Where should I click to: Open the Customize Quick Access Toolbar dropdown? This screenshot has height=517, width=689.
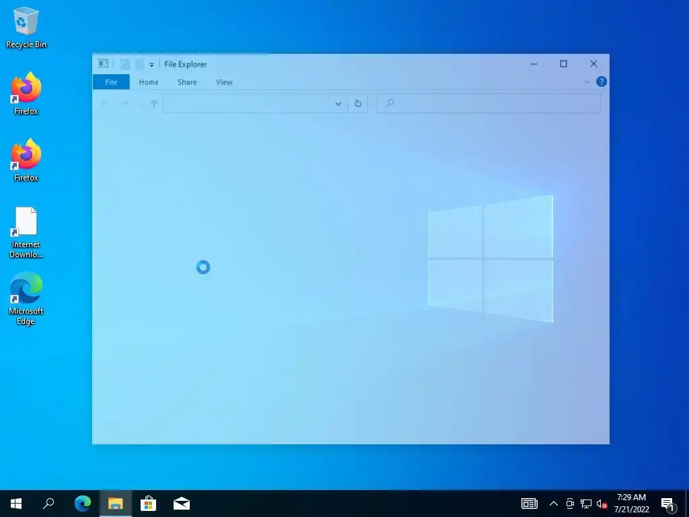click(x=151, y=65)
